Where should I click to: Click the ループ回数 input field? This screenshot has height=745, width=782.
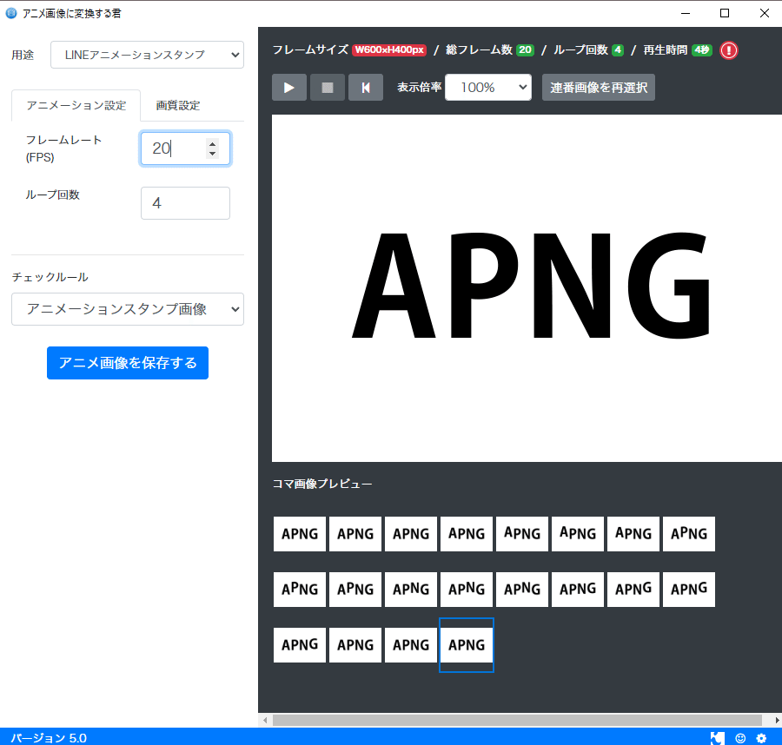coord(185,202)
